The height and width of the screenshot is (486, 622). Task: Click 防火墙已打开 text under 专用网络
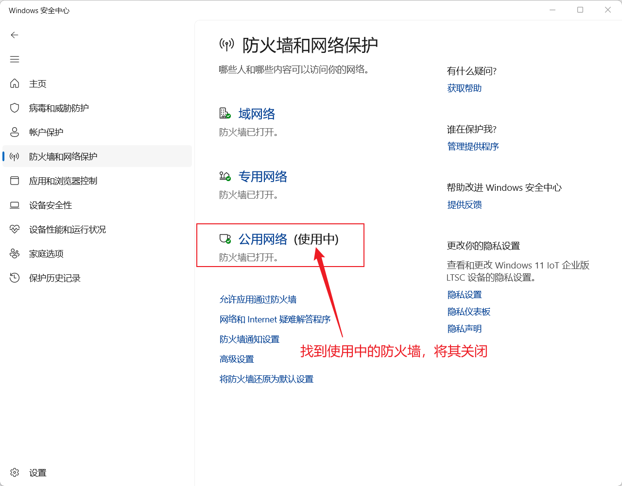[248, 195]
